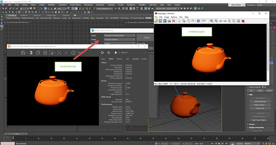Screen dimensions: 276x145
Task: Print image from IrfanView toolbar
Action: (169, 21)
